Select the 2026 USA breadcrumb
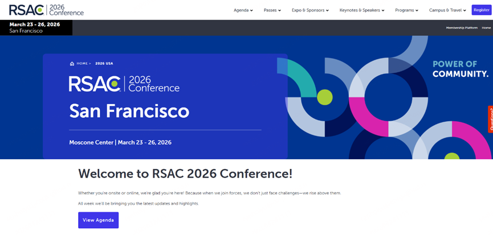This screenshot has height=235, width=493. pos(104,64)
